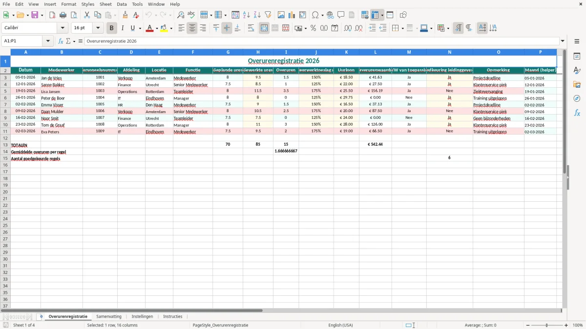Open the font color dropdown arrow
The image size is (586, 329).
point(157,28)
